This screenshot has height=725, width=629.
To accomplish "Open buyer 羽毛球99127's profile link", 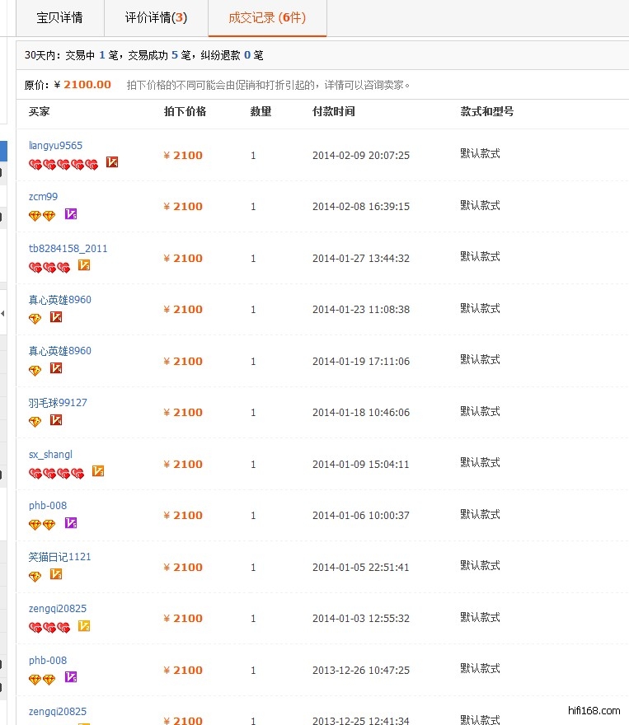I will 58,403.
